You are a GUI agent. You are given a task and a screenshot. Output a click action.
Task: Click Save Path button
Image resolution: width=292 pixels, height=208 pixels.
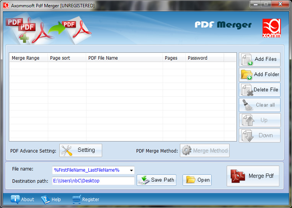click(x=157, y=180)
